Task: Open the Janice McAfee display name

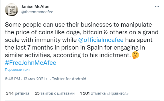Action: (35, 7)
